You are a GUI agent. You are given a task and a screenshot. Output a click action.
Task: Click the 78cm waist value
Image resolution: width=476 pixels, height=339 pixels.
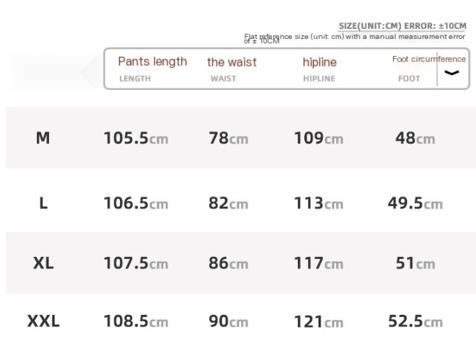pos(228,139)
